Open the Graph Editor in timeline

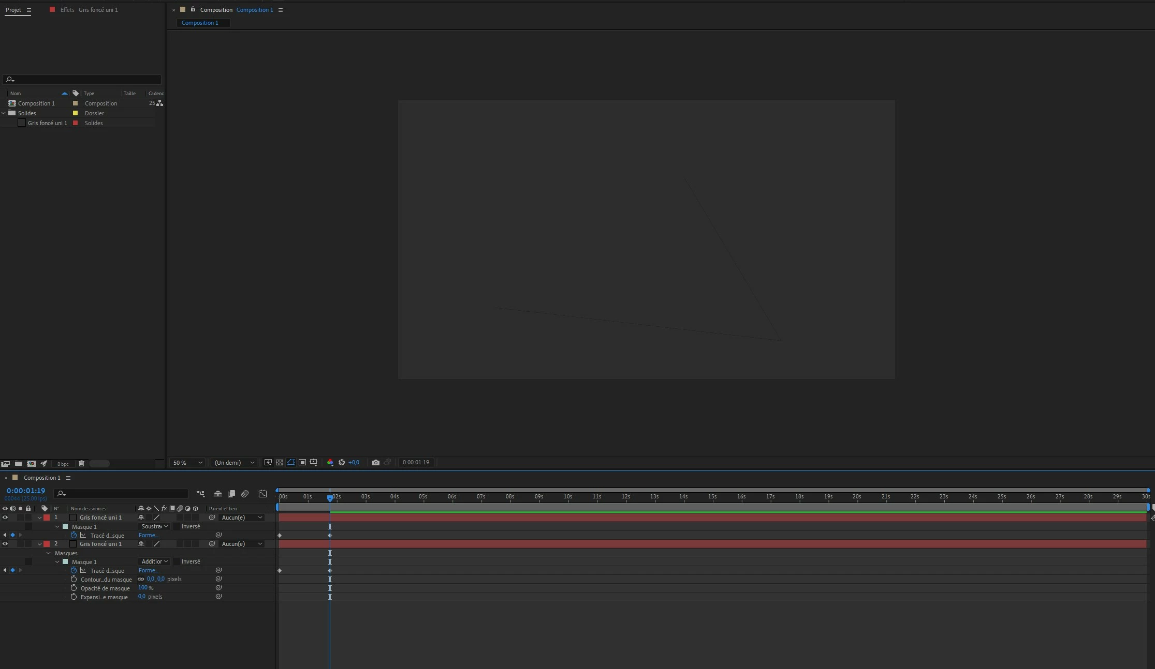point(262,494)
